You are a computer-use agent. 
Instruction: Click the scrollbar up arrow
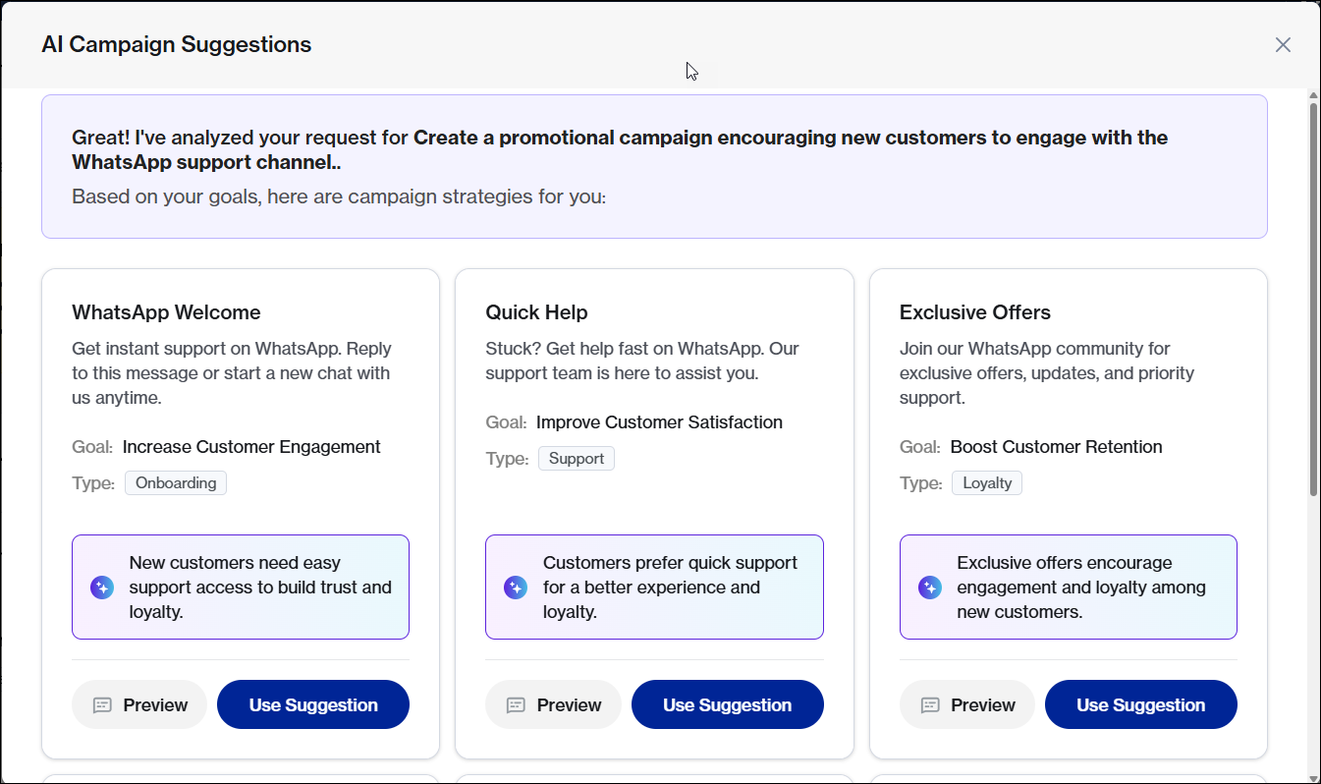click(1313, 95)
